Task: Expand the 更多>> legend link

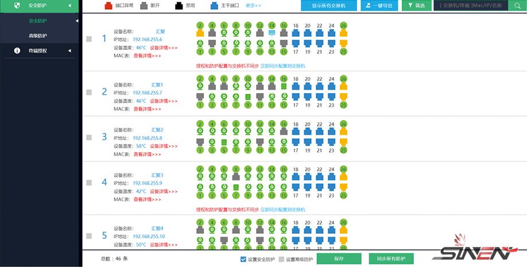Action: [253, 5]
